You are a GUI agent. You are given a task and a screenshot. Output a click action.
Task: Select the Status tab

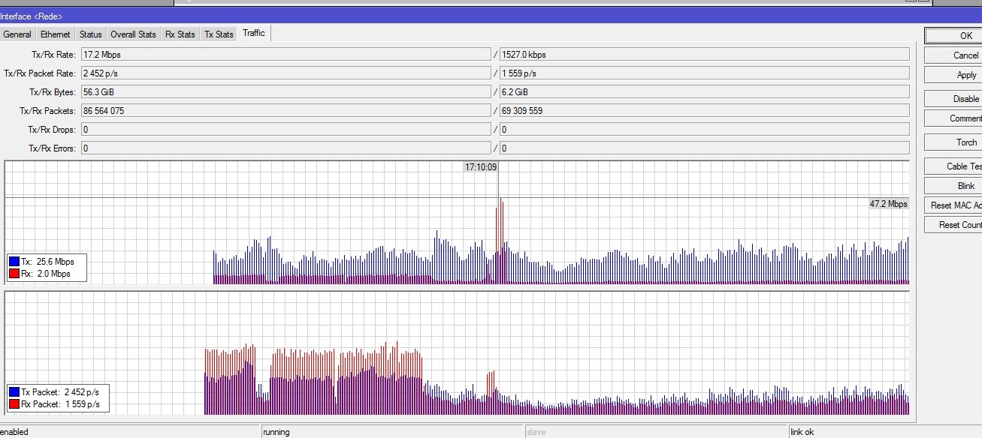click(x=91, y=34)
